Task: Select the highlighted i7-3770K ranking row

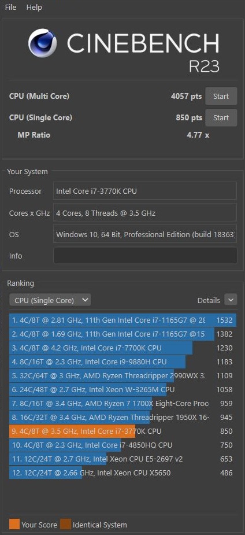Action: click(x=122, y=431)
